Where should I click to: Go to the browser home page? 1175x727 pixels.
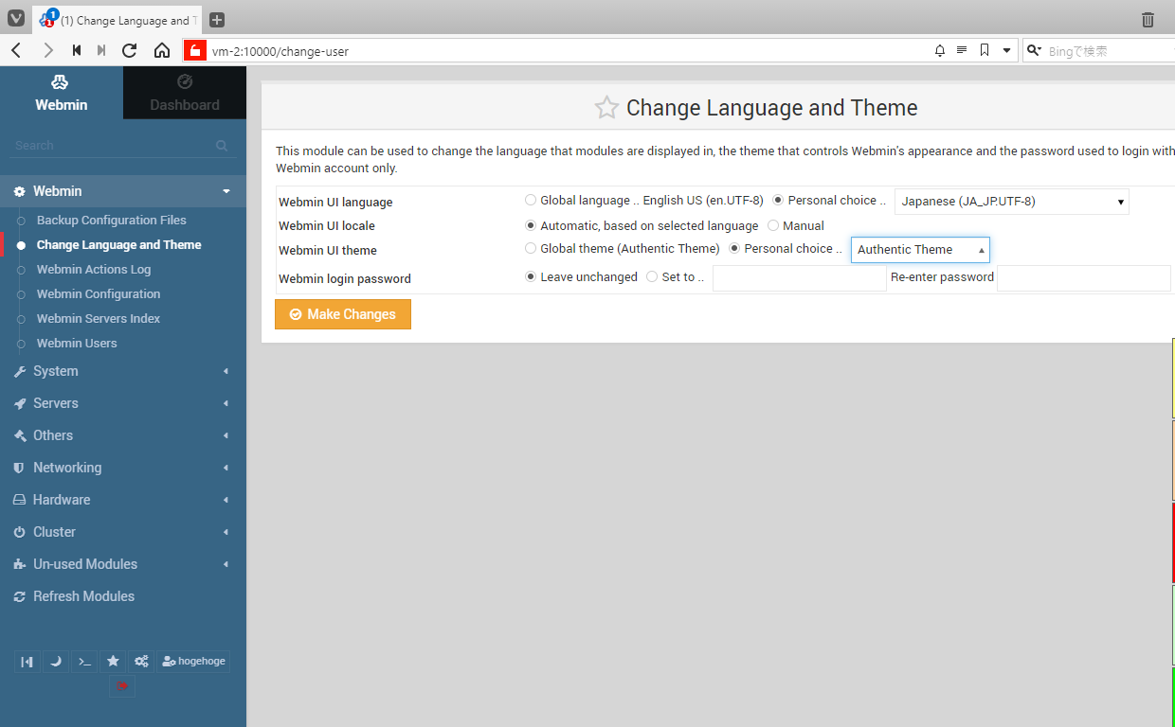(x=162, y=51)
